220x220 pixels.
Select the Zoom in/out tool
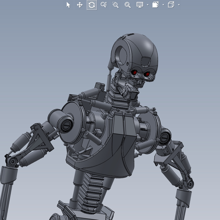(104, 5)
